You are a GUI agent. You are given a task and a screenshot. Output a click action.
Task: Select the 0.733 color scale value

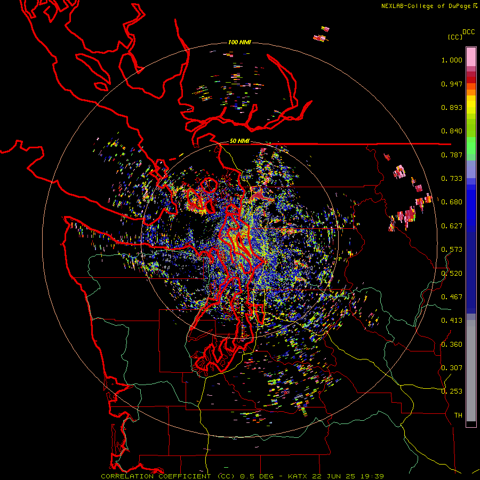tap(452, 179)
